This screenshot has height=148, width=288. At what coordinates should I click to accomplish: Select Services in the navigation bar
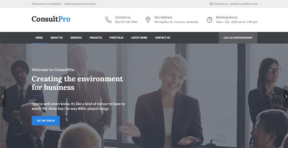click(x=76, y=38)
